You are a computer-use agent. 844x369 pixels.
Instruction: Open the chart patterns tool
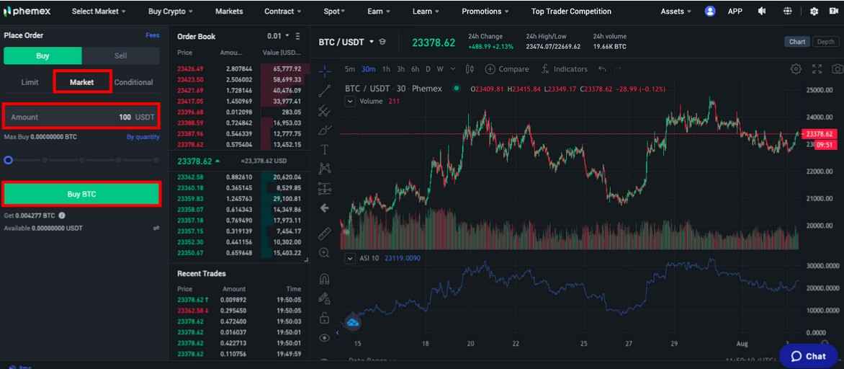(x=325, y=169)
